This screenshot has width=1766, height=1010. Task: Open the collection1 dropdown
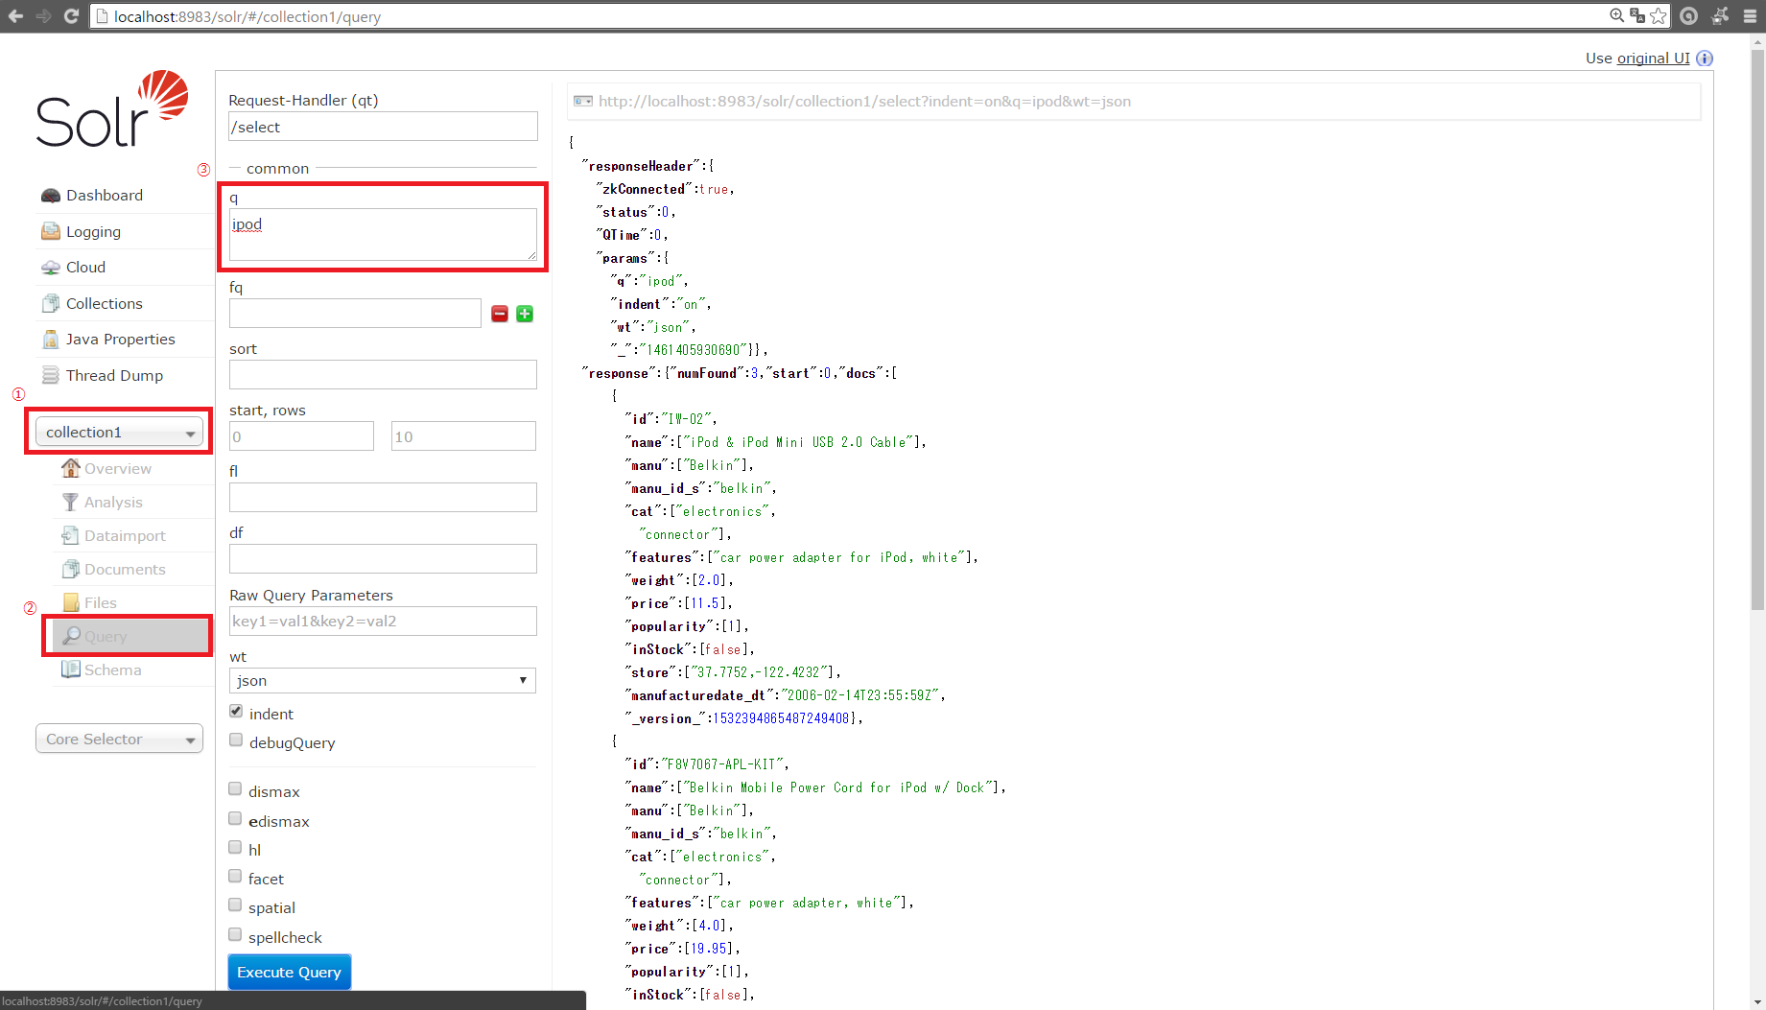(119, 433)
